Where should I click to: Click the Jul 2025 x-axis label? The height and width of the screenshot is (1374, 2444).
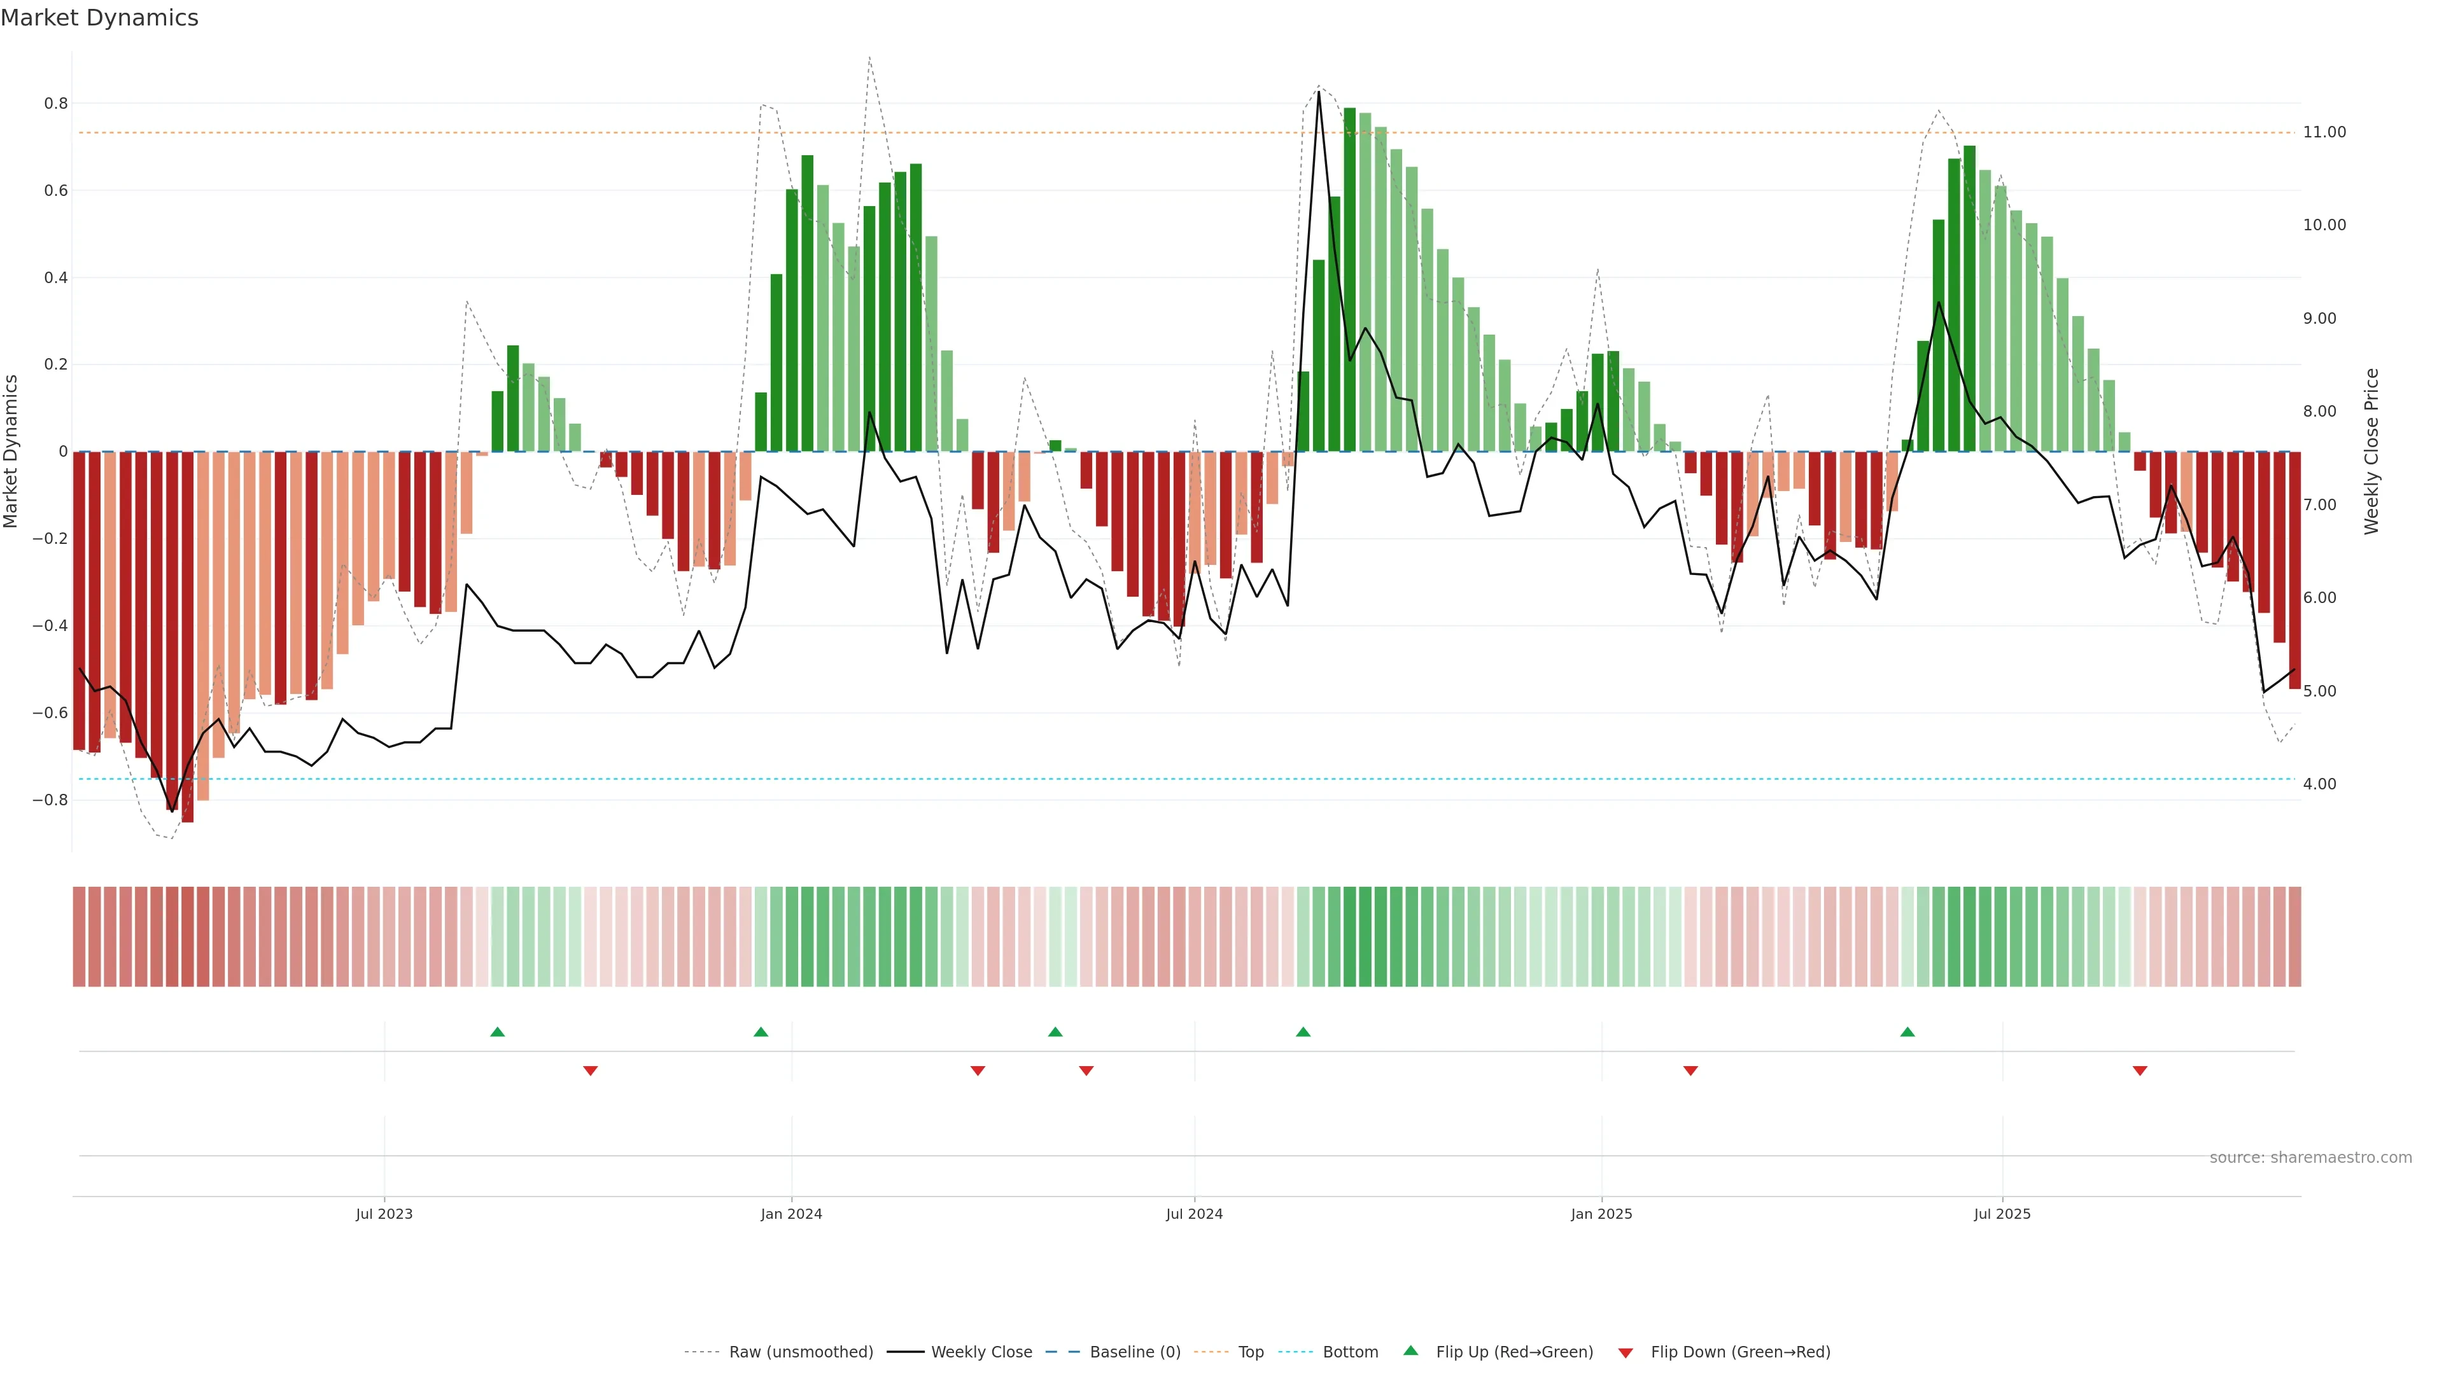[x=2002, y=1214]
